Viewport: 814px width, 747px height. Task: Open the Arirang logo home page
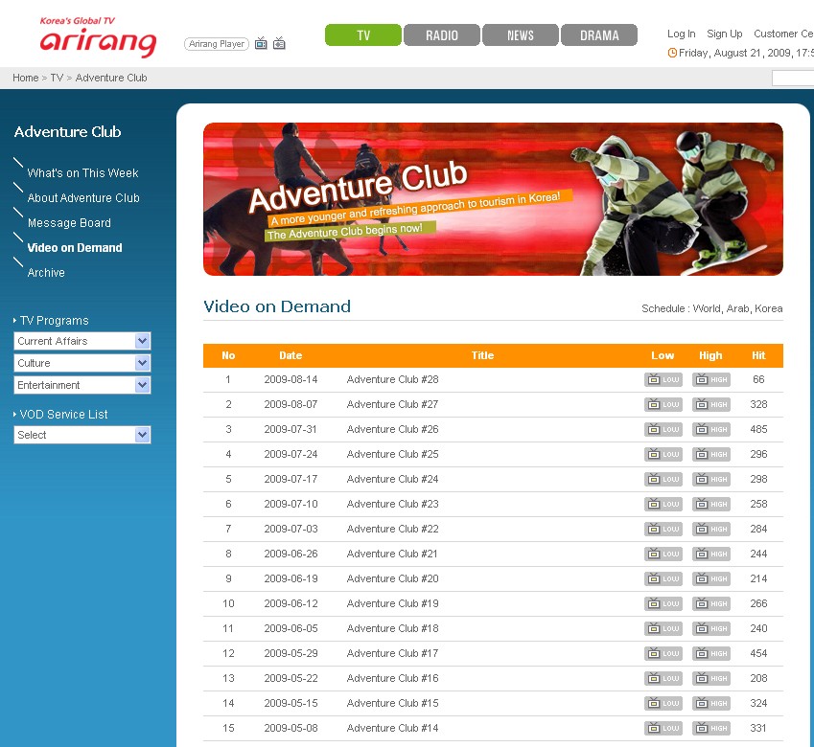point(98,38)
